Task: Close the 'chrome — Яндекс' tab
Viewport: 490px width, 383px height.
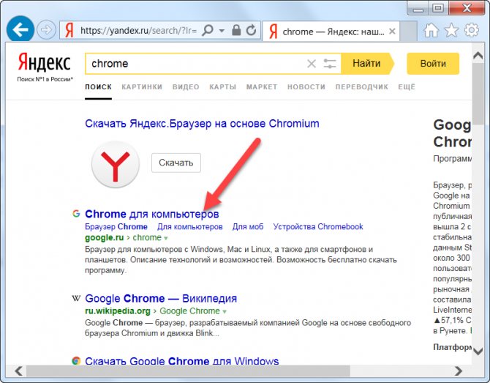Action: (x=392, y=31)
